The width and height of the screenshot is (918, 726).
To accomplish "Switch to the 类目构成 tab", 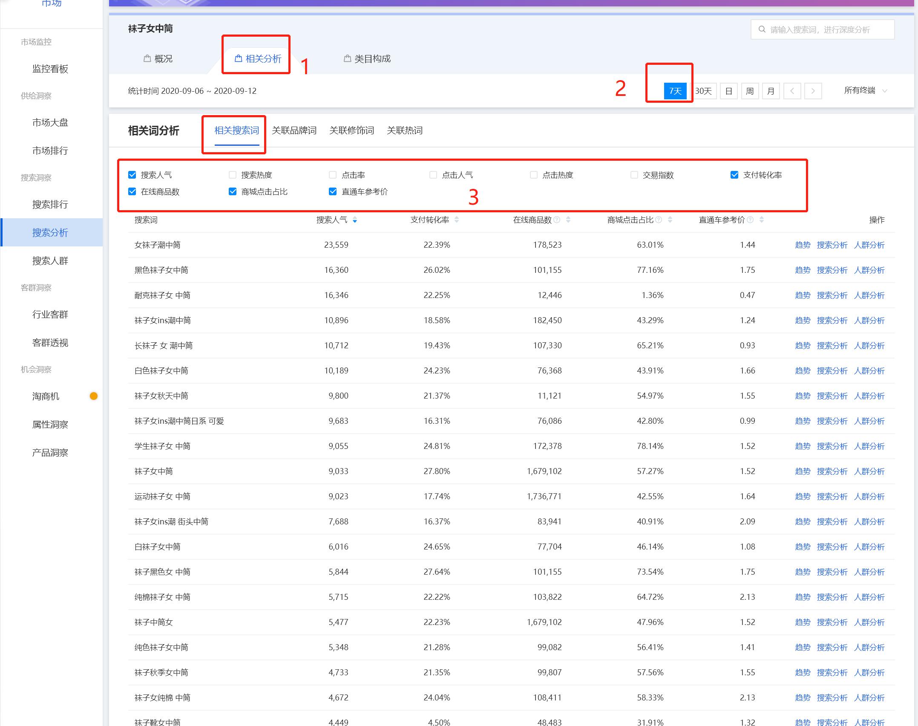I will pyautogui.click(x=371, y=58).
